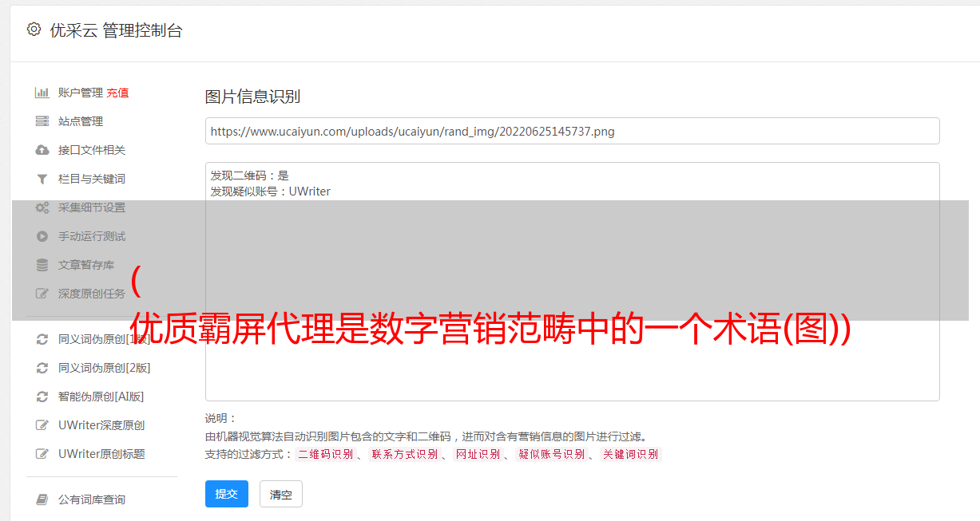Click the result line 发现疑似账号：UWriter
This screenshot has width=980, height=521.
(x=270, y=191)
